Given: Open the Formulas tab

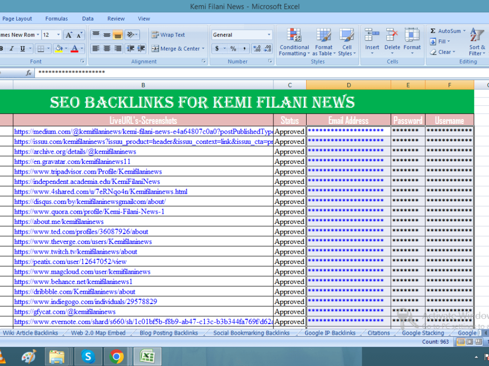Looking at the screenshot, I should point(56,19).
